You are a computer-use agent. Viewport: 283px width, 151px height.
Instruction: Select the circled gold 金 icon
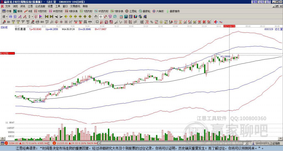click(x=161, y=22)
